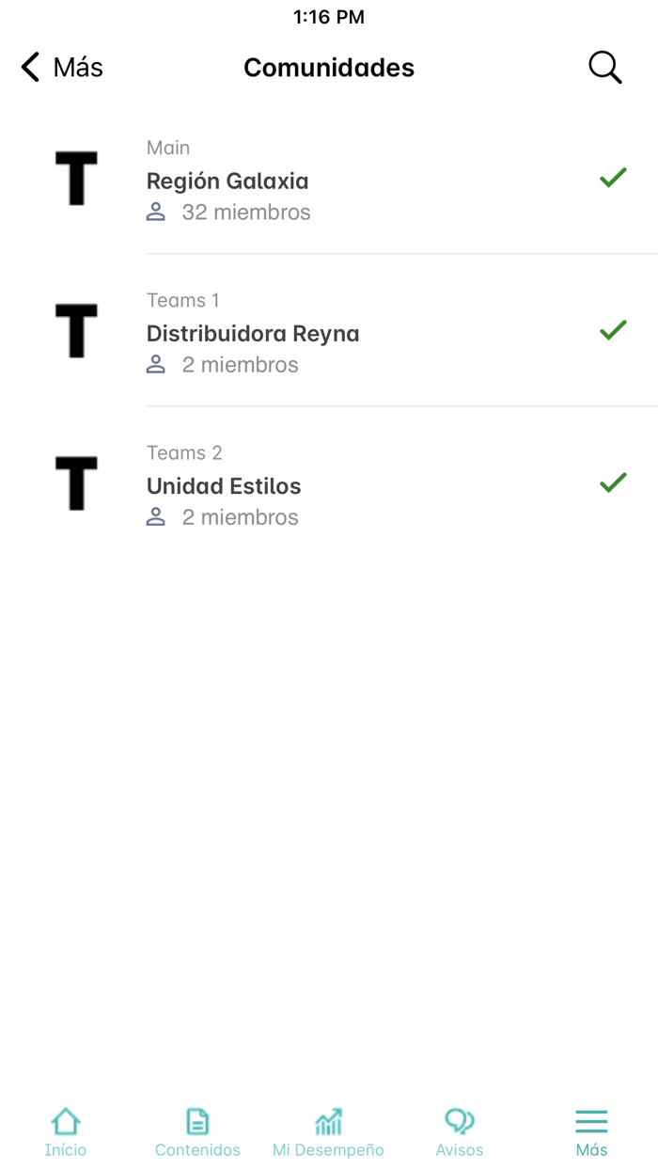This screenshot has width=658, height=1170.
Task: Open the Distribuidora Reyna community
Action: [255, 333]
